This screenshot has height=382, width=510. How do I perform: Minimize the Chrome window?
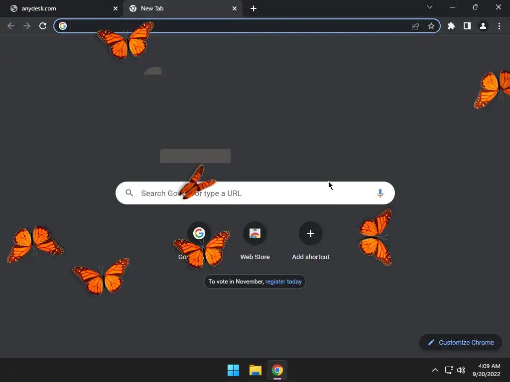pos(452,7)
